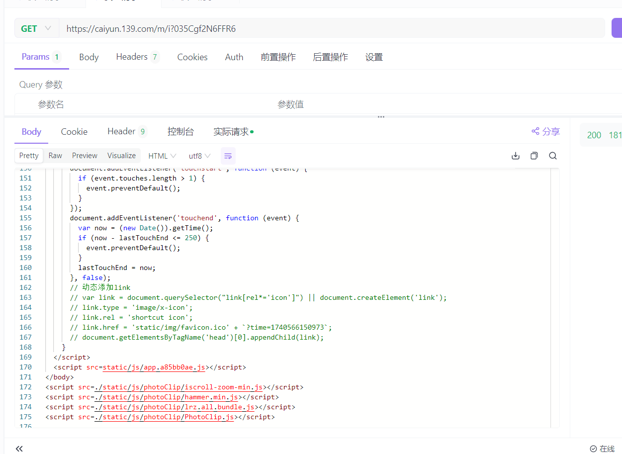The width and height of the screenshot is (622, 454).
Task: Switch to the request Params tab
Action: 41,57
